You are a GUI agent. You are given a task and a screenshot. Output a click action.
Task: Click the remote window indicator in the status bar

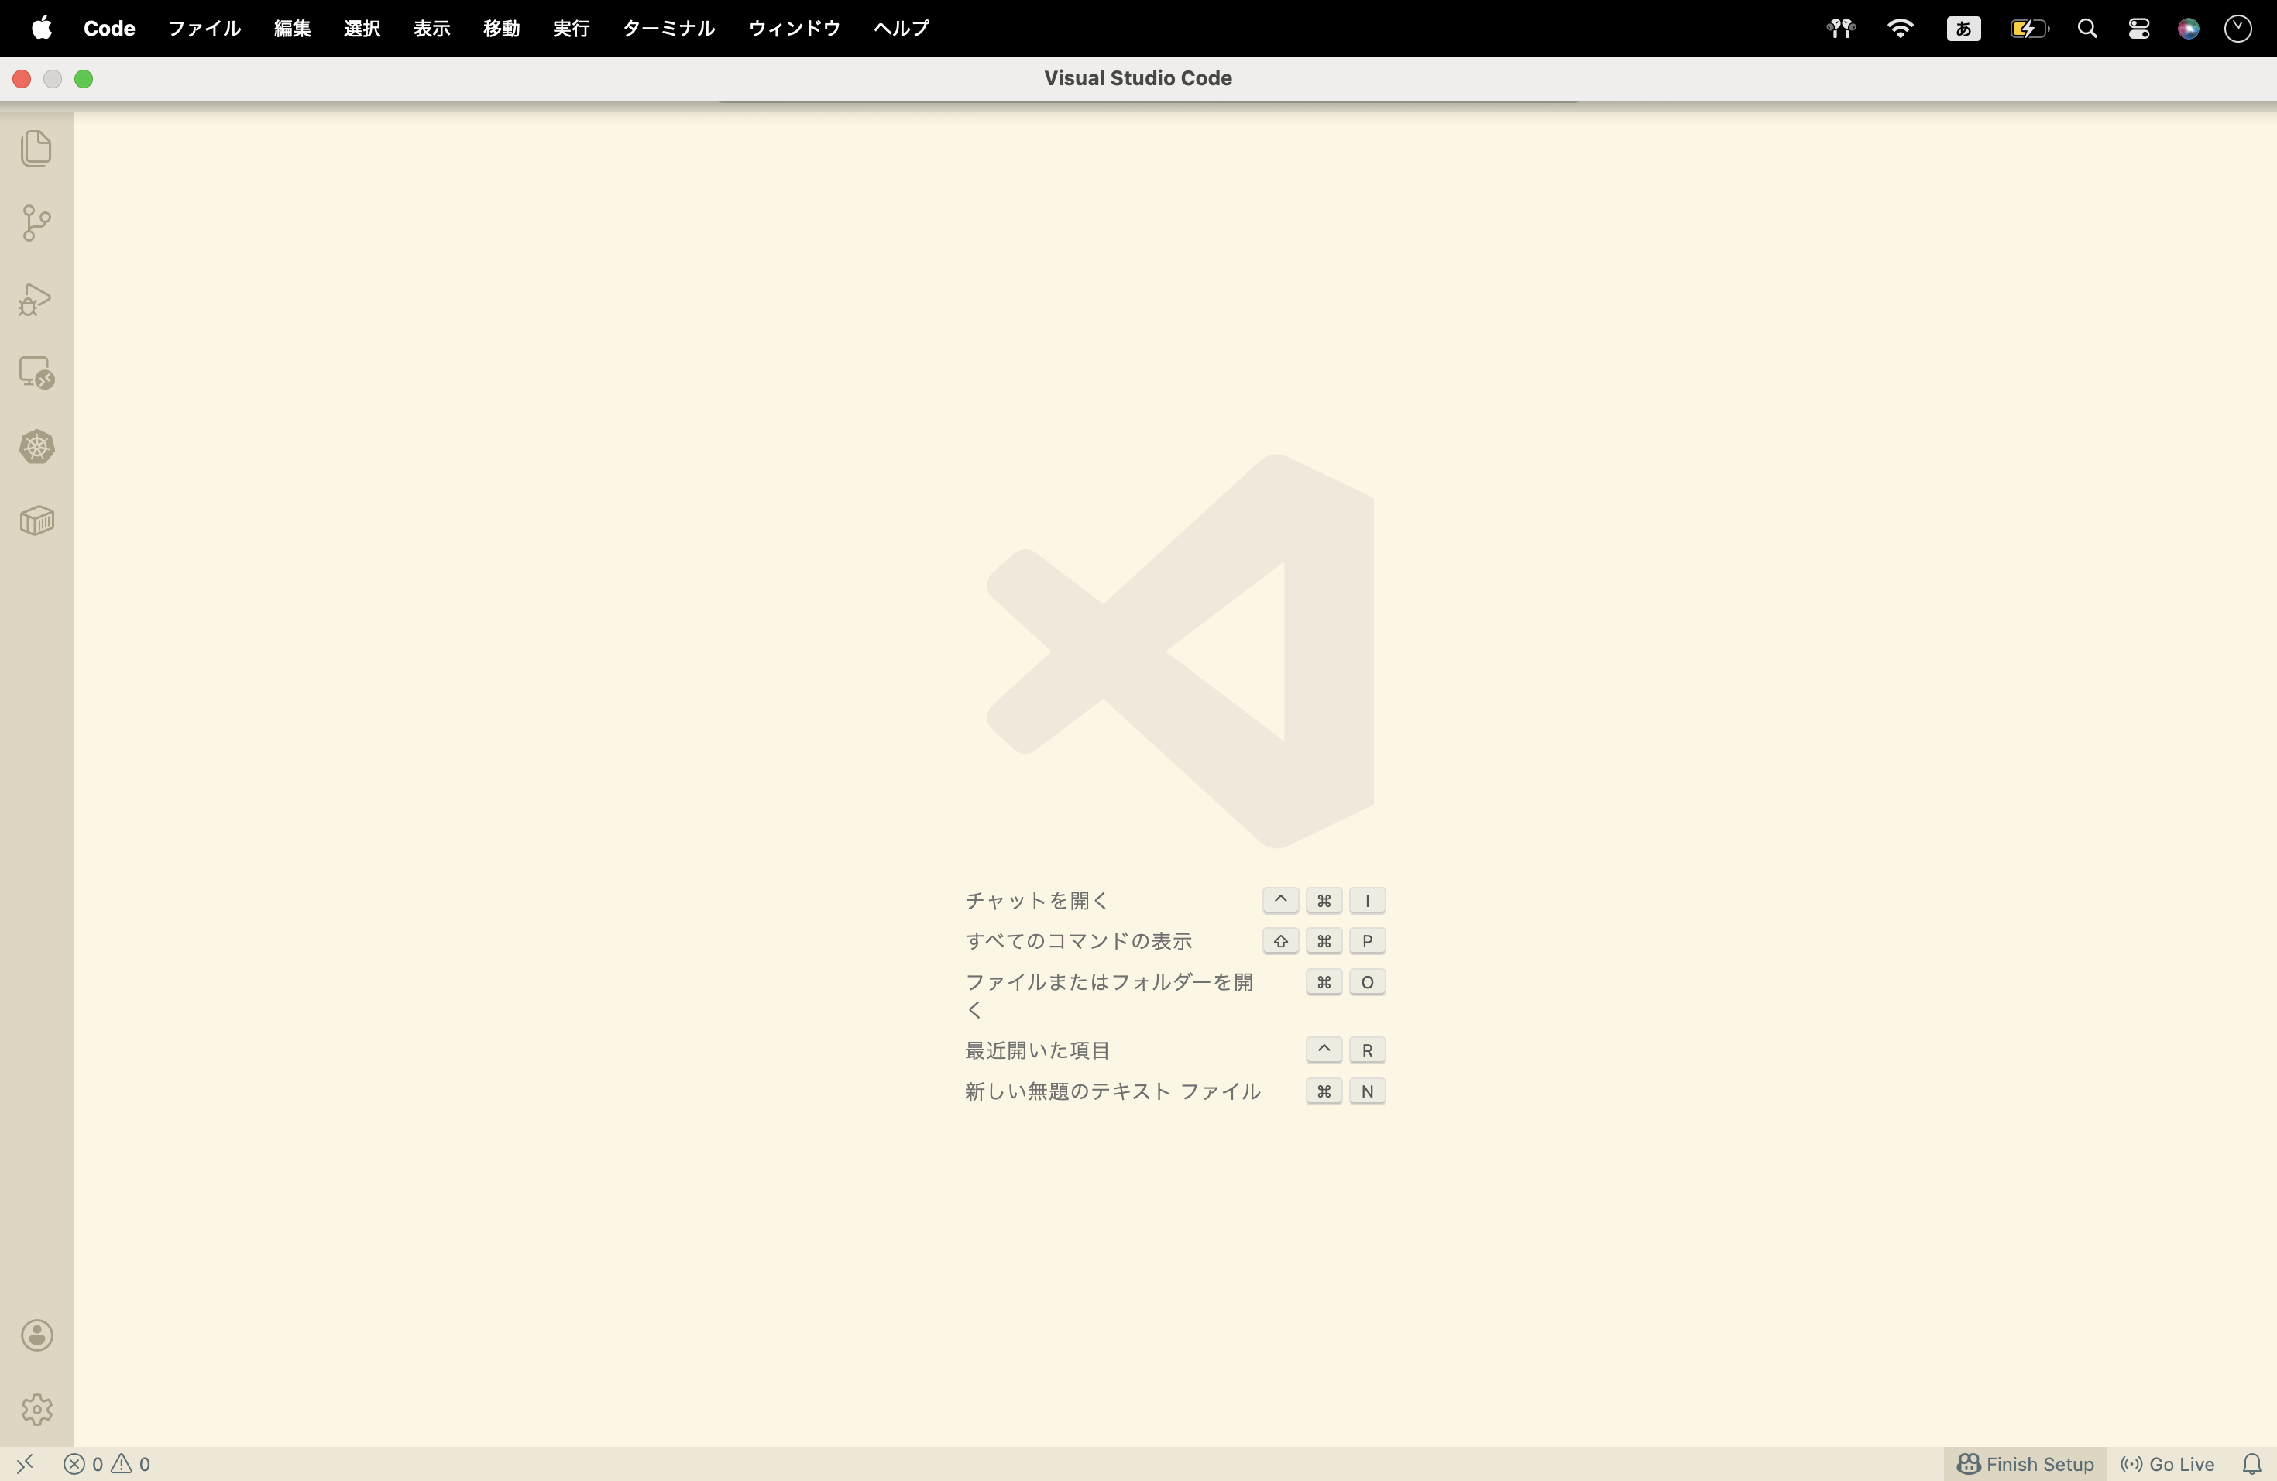coord(25,1464)
